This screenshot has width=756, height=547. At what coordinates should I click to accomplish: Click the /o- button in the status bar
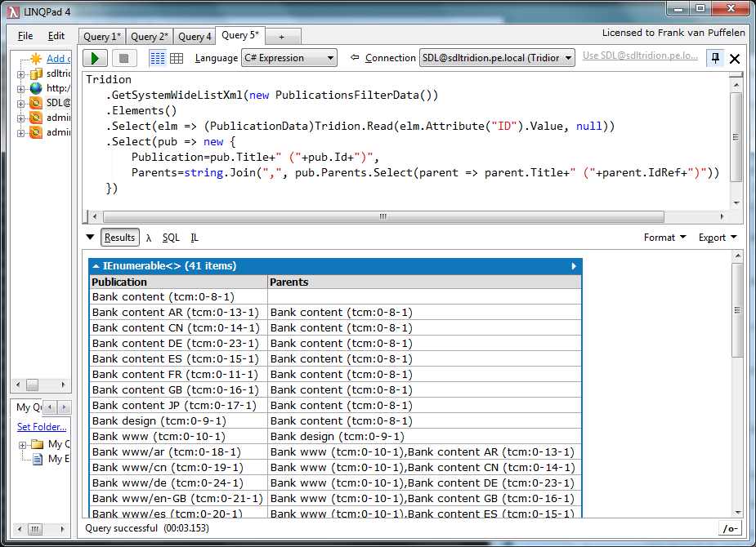[x=730, y=529]
